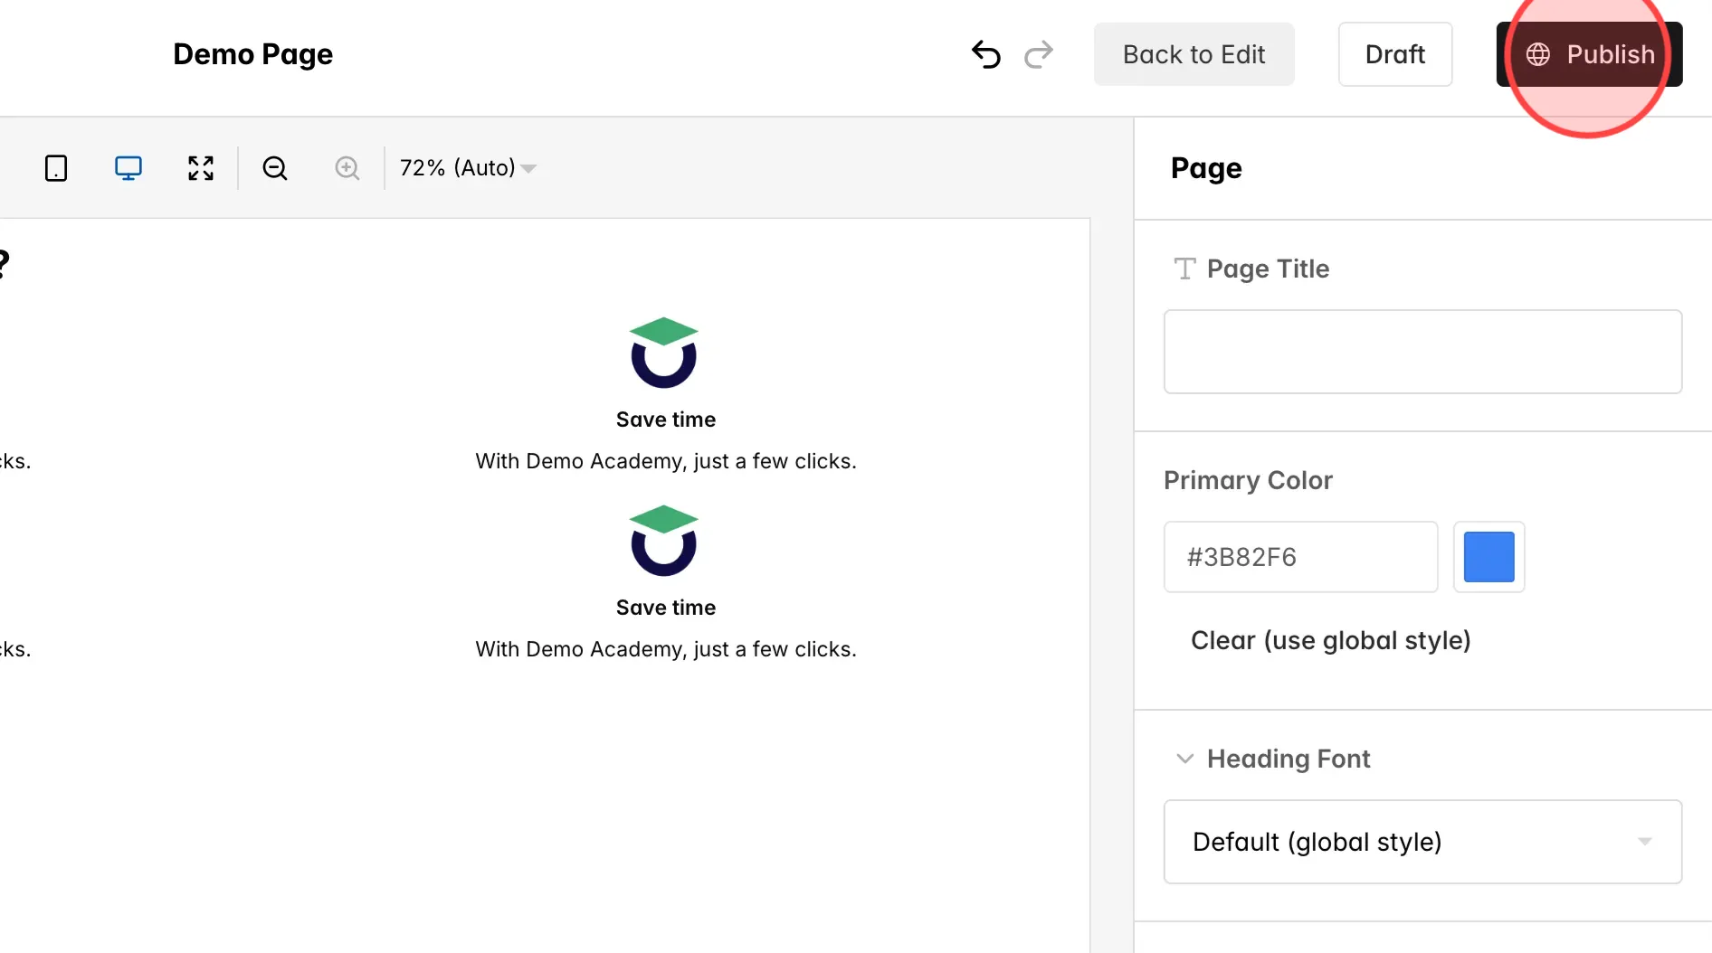Image resolution: width=1712 pixels, height=953 pixels.
Task: Click the Page panel heading
Action: [1206, 168]
